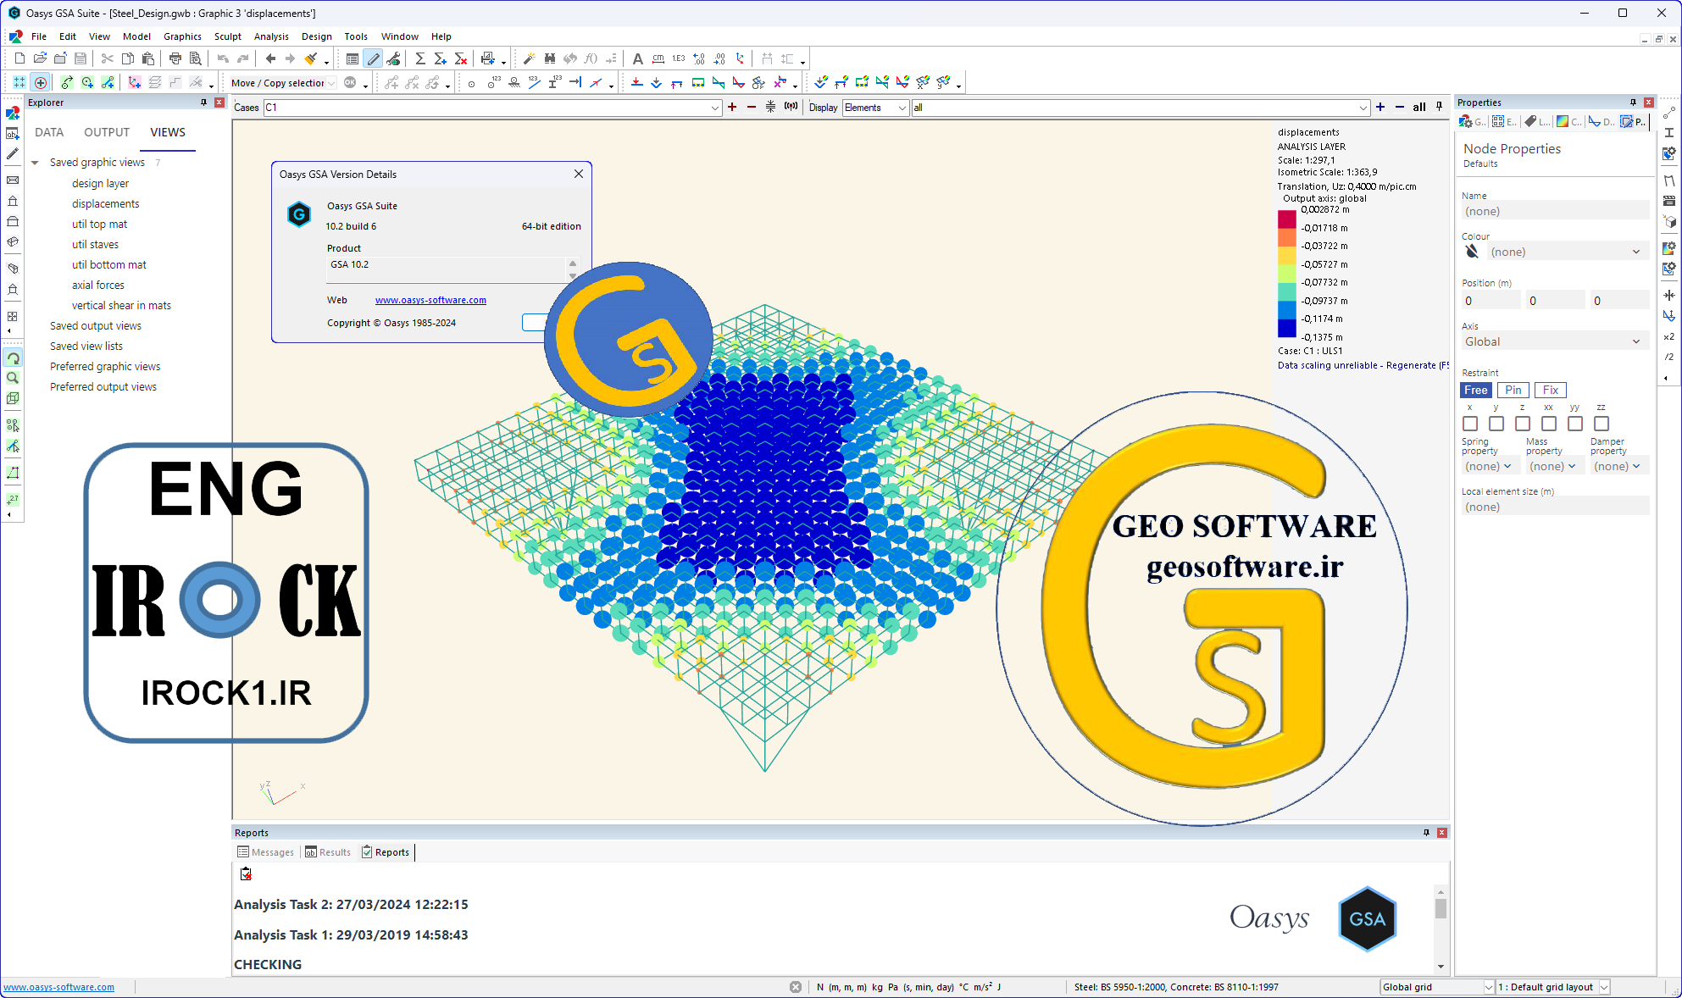Click the 1E3 number format icon
This screenshot has height=998, width=1682.
[678, 58]
